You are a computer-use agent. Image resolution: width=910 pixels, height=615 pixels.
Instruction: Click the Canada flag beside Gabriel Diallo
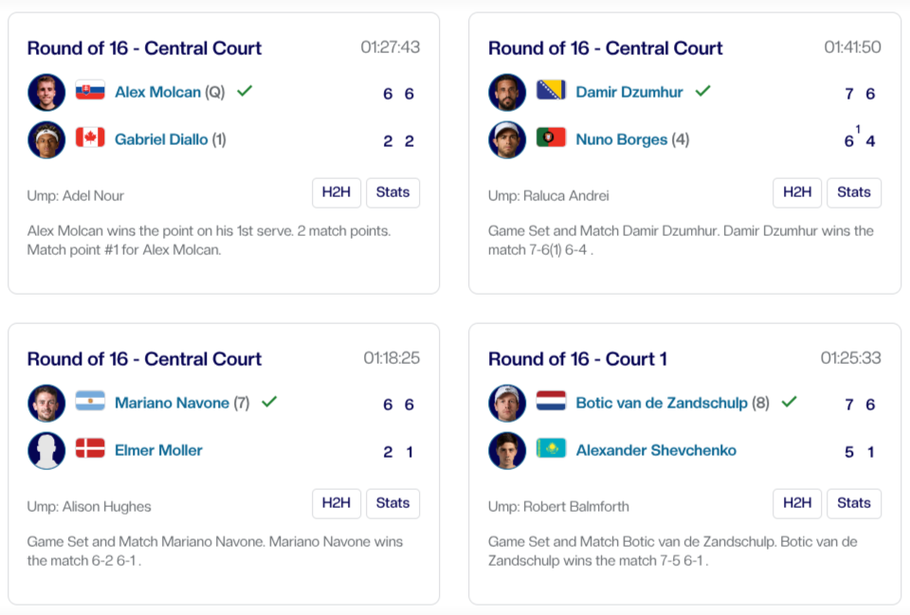90,139
